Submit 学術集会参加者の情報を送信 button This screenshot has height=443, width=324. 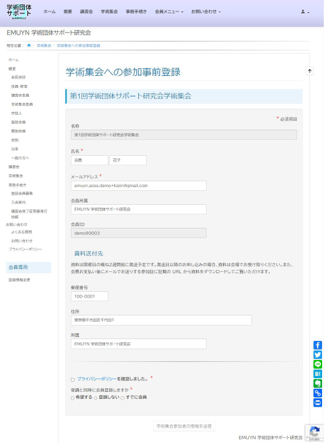coord(184,426)
